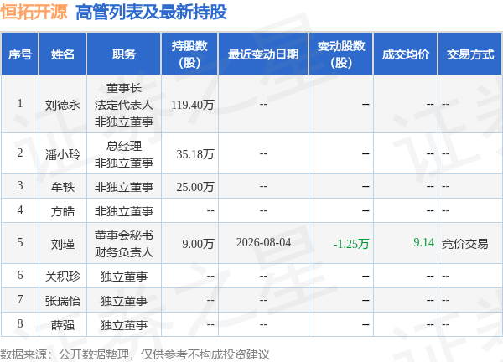
Task: Click the name 方皓
Action: [63, 211]
